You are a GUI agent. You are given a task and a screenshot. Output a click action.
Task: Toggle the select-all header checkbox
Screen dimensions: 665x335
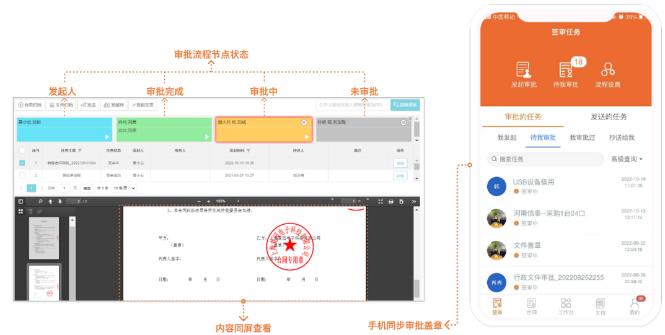click(22, 150)
